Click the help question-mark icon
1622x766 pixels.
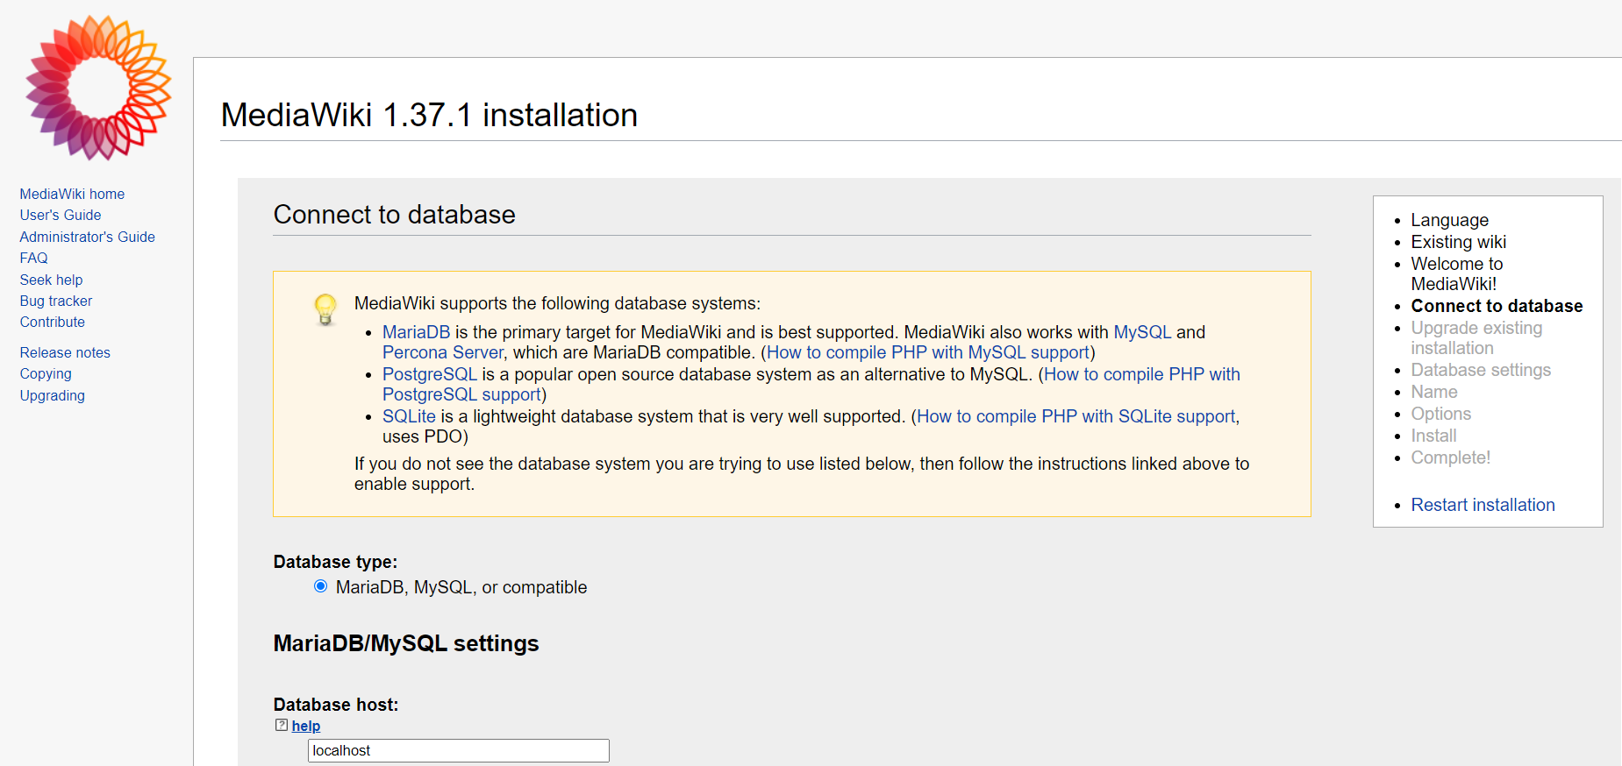point(282,725)
